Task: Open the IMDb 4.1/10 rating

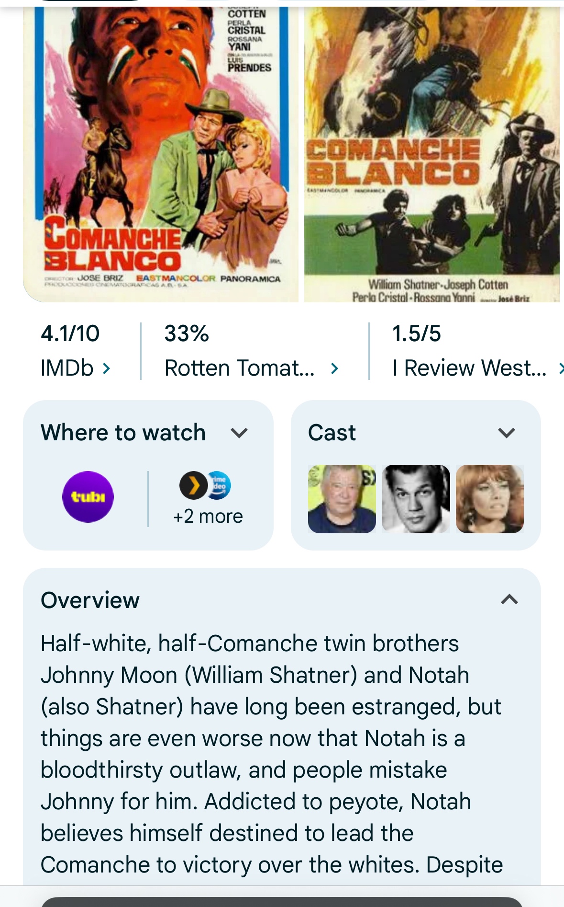Action: pyautogui.click(x=70, y=333)
